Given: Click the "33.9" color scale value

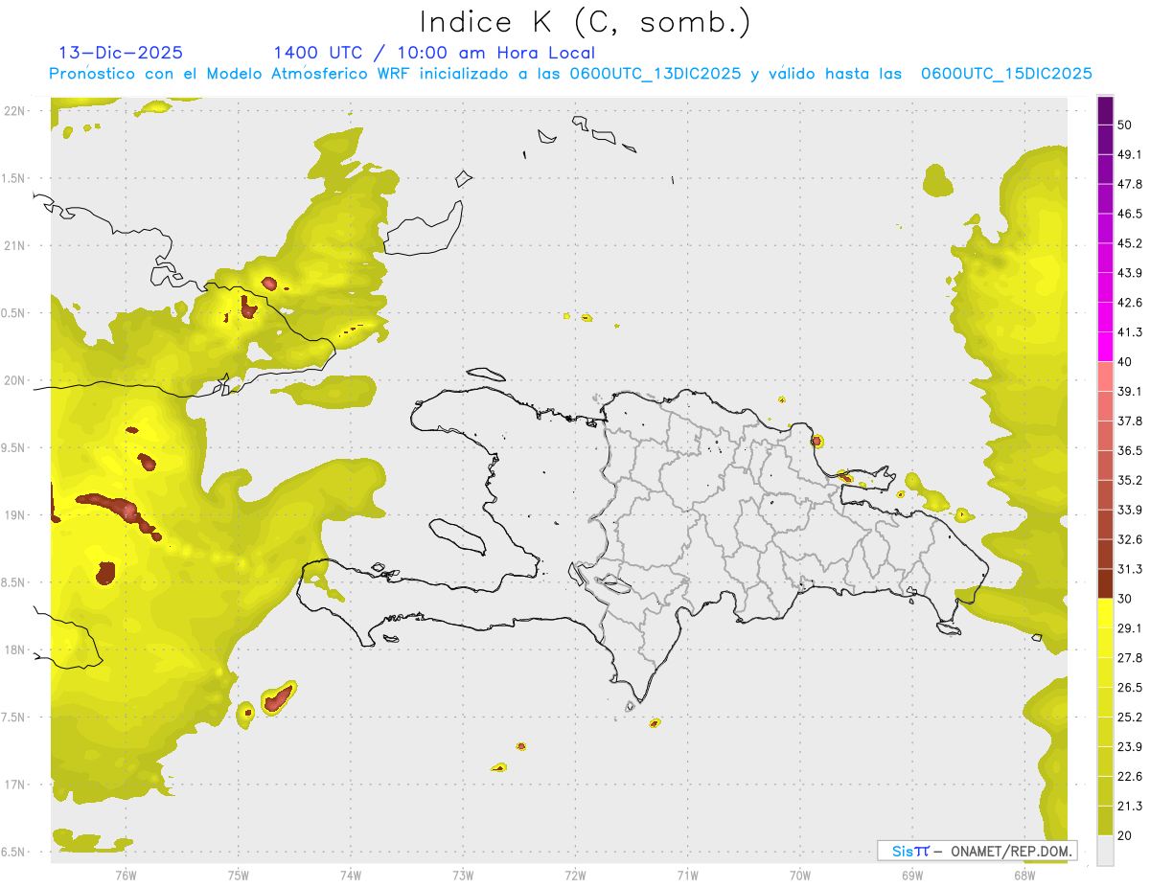Looking at the screenshot, I should pyautogui.click(x=1129, y=510).
